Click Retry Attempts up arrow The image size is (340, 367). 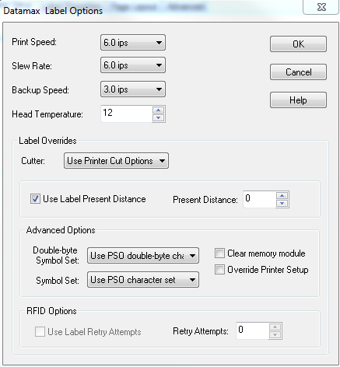[x=275, y=327]
